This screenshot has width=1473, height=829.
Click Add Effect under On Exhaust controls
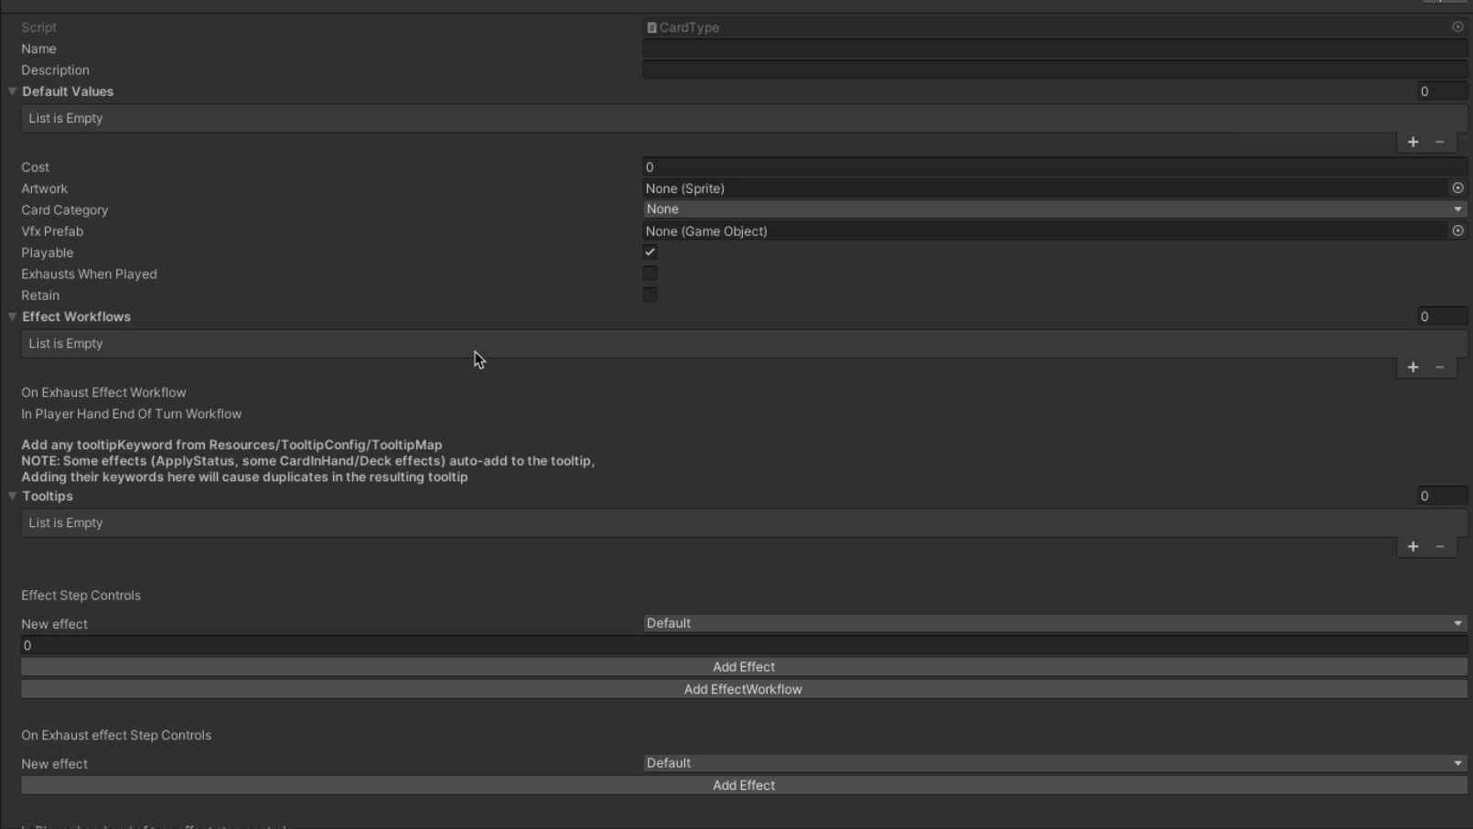point(743,785)
